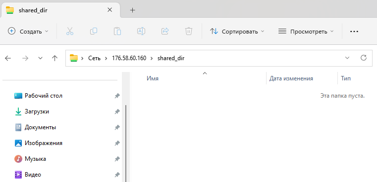The height and width of the screenshot is (182, 377).
Task: Open the Создать dropdown menu
Action: point(28,32)
